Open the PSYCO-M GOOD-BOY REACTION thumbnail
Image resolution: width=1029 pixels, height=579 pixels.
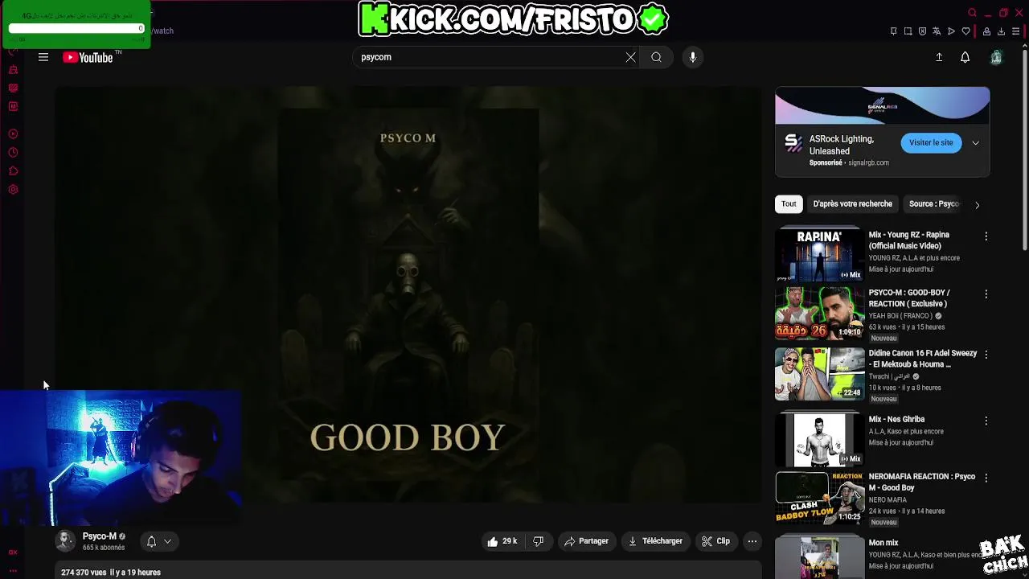click(x=819, y=313)
